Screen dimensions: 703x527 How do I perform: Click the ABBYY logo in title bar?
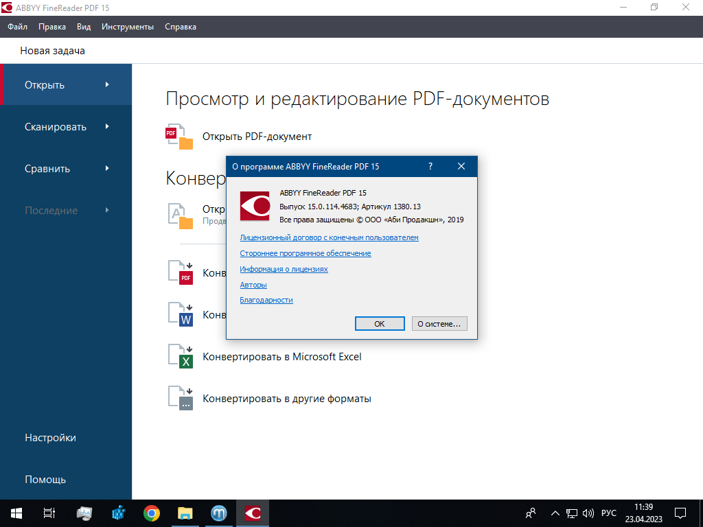point(7,8)
